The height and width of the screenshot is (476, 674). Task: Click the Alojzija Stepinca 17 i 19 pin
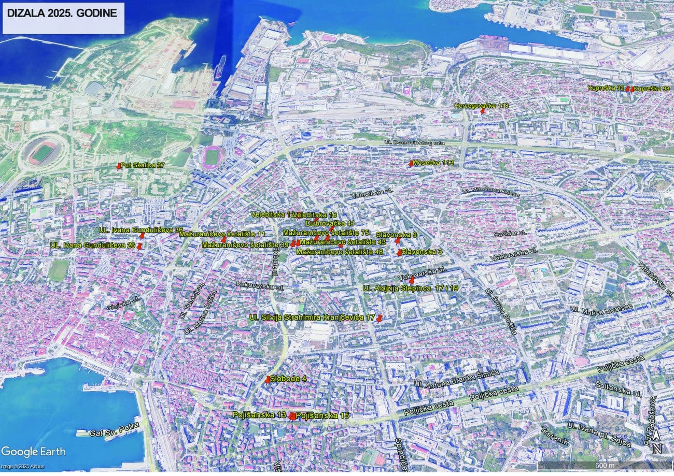[412, 281]
